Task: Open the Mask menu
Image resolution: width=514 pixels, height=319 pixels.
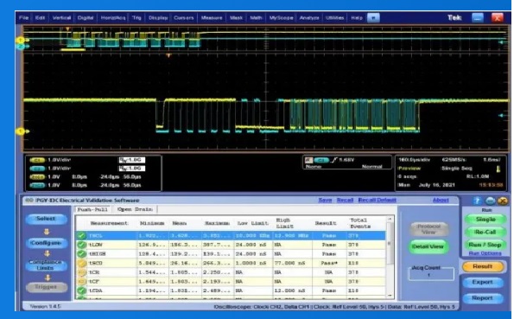Action: coord(236,17)
